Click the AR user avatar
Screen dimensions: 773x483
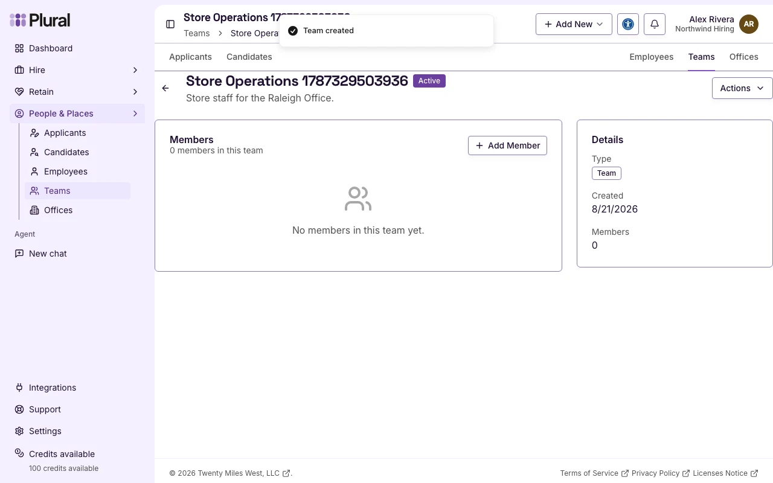(749, 24)
